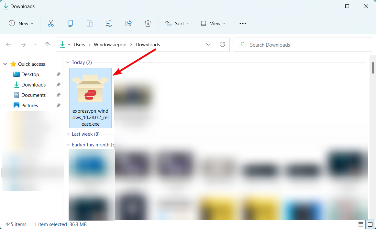This screenshot has width=376, height=229.
Task: Click the Rename icon in toolbar
Action: coord(109,23)
